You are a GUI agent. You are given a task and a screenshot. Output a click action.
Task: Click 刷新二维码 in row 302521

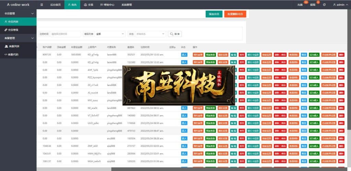tap(280, 55)
